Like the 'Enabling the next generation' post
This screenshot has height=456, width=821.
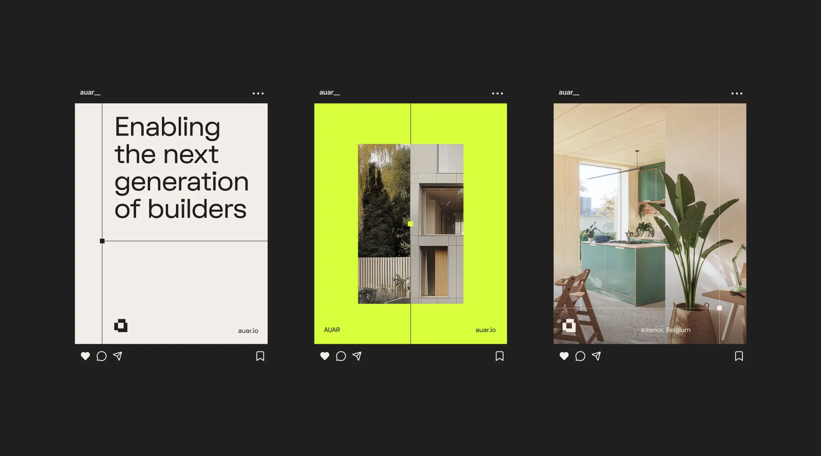(85, 356)
